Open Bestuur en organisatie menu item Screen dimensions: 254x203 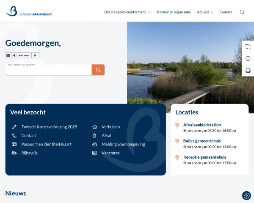(174, 12)
